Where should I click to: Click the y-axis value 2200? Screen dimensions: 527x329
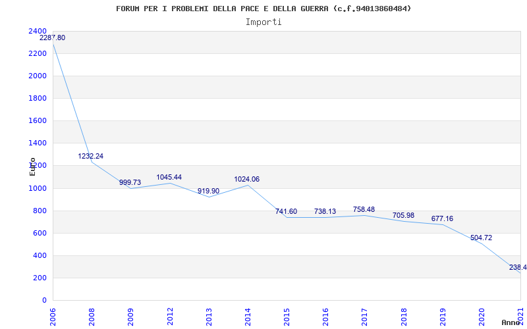pyautogui.click(x=38, y=54)
